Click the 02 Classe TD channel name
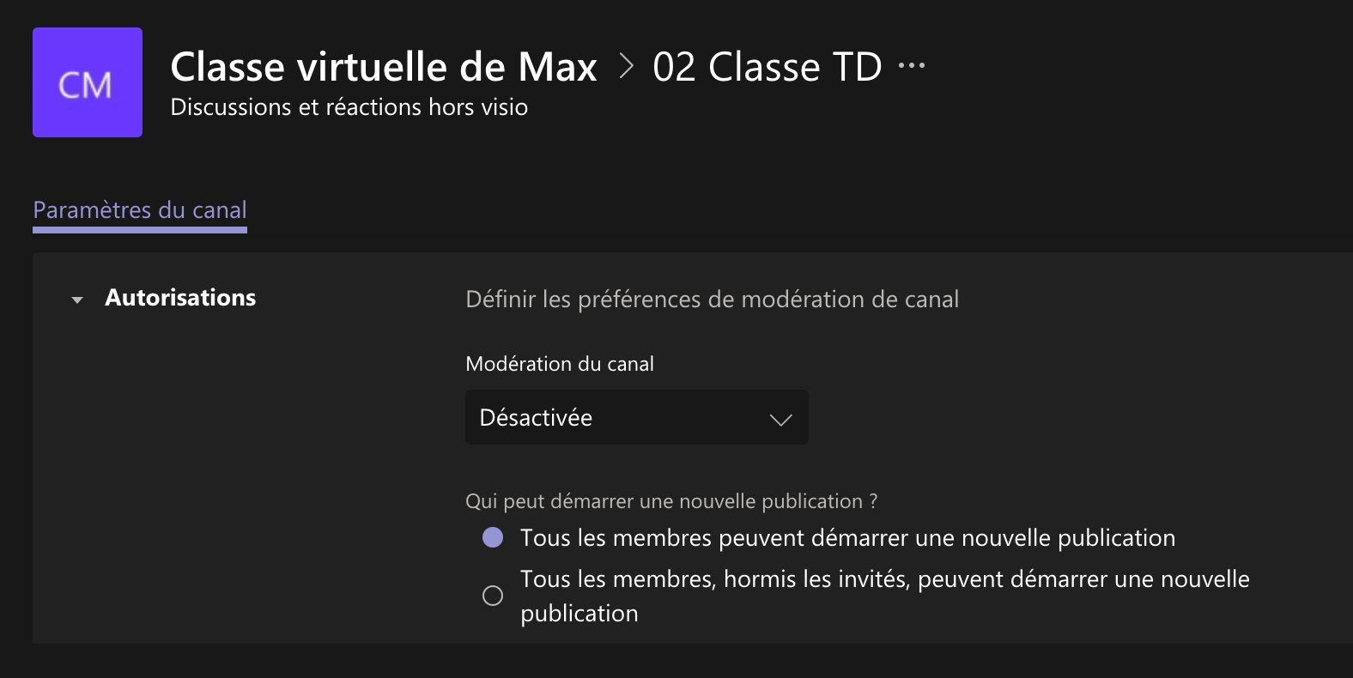The image size is (1353, 678). point(768,67)
